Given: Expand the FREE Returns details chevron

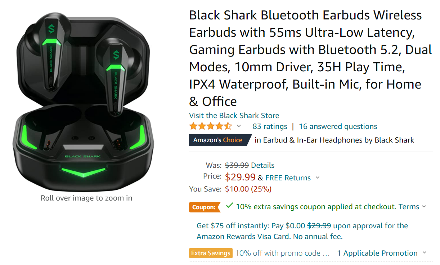Looking at the screenshot, I should 317,178.
